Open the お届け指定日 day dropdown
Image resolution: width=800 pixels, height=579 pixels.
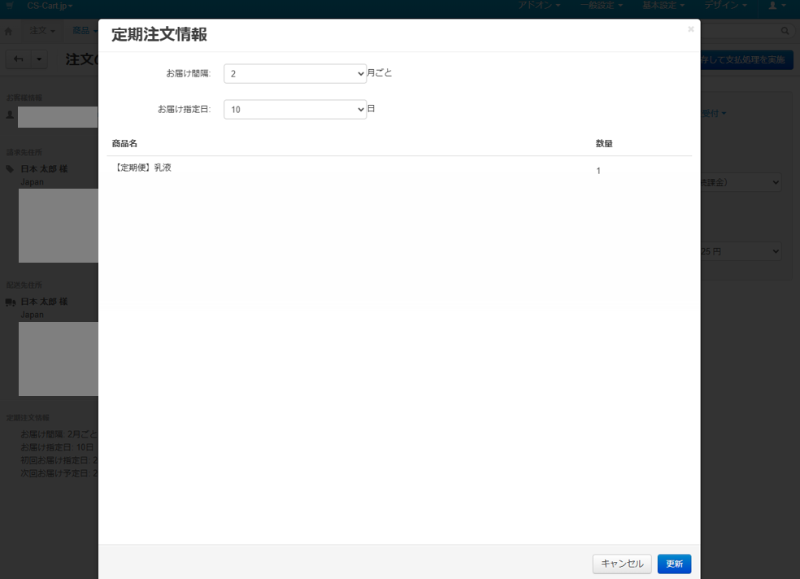[x=295, y=110]
